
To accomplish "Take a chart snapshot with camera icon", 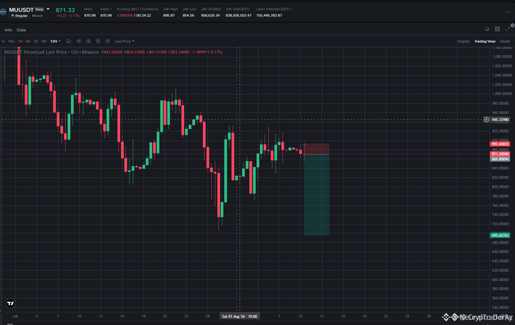I will tap(88, 41).
